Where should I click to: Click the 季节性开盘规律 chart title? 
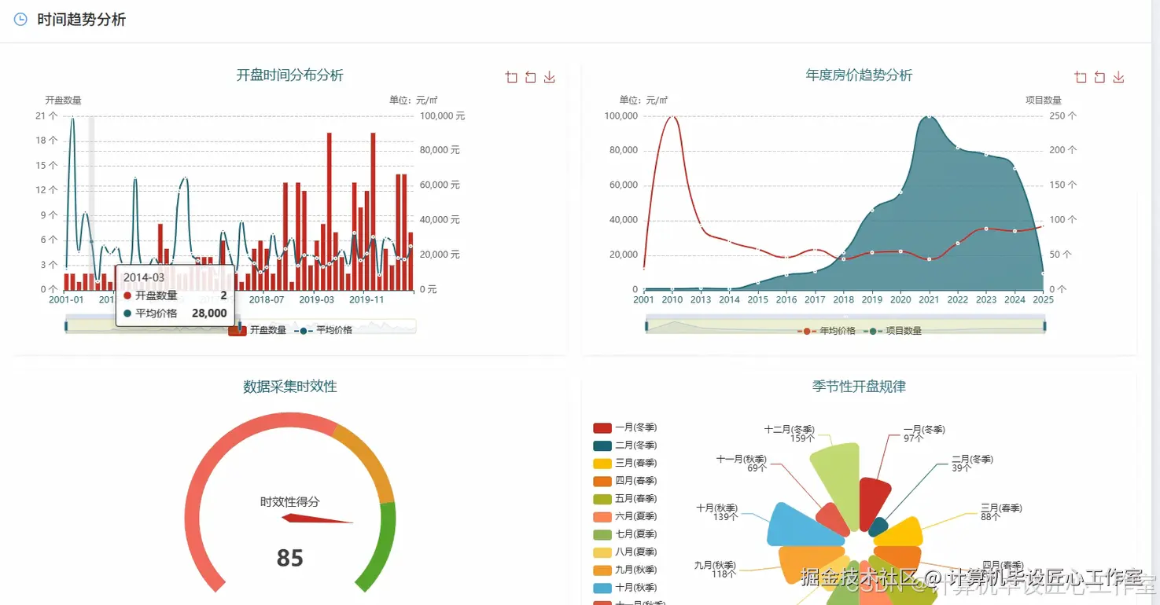point(859,387)
